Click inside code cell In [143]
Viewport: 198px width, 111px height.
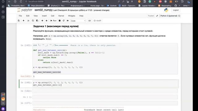[x=105, y=59]
